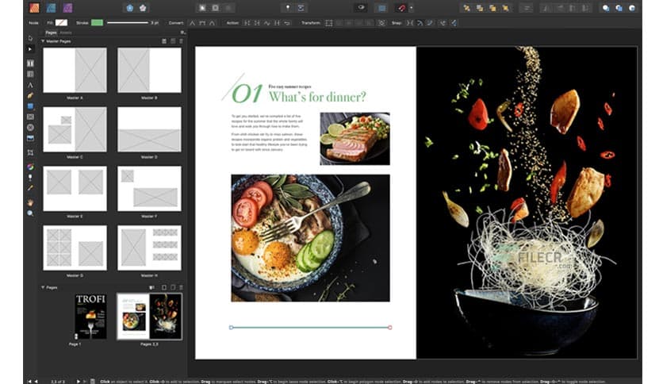
Task: Select the Frame Text tool
Action: tap(30, 63)
